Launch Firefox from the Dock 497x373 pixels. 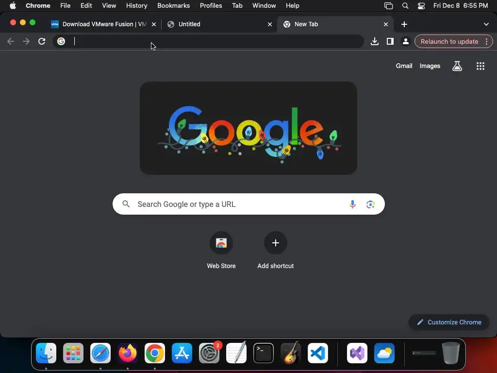click(128, 353)
